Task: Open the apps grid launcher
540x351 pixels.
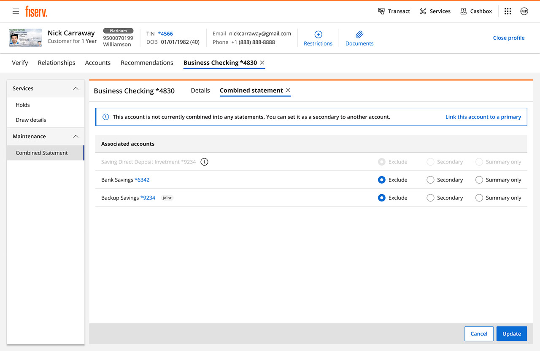Action: pos(508,11)
